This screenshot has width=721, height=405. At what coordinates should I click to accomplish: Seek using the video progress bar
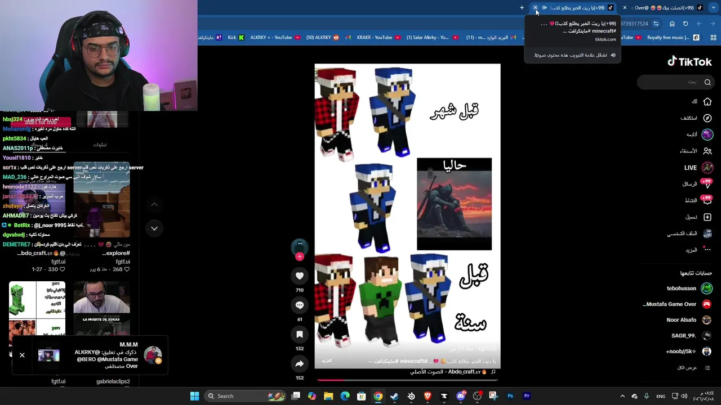[x=407, y=380]
